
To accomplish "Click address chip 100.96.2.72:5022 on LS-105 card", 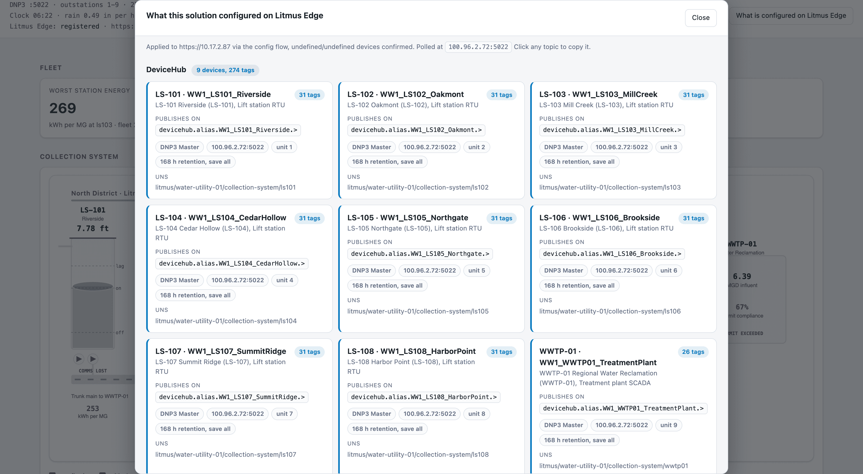I will coord(429,270).
